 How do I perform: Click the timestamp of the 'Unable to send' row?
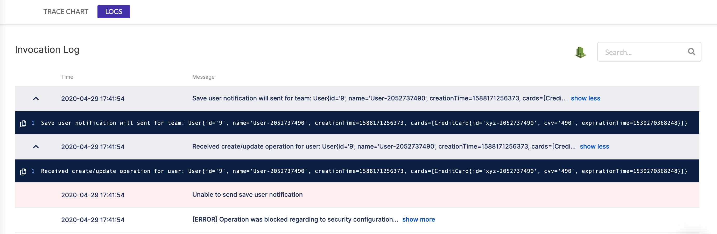click(x=93, y=195)
